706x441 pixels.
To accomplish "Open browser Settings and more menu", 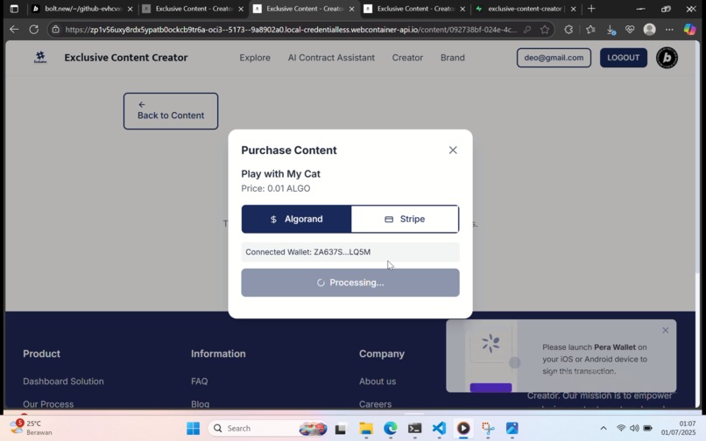I will (x=669, y=30).
